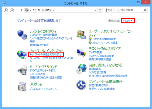This screenshot has height=109, width=152.
Task: Open ファミリー セーフティの設定 link
Action: click(105, 43)
